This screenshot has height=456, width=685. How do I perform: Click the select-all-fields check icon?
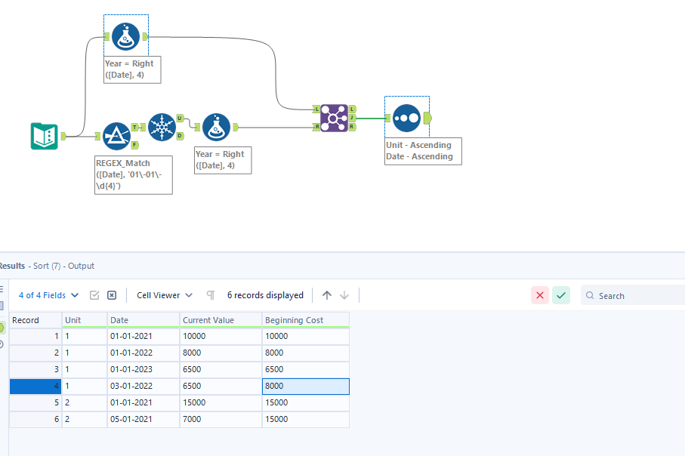pos(94,295)
